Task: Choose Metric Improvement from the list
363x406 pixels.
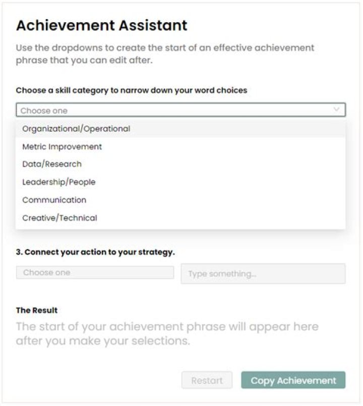Action: [x=62, y=147]
